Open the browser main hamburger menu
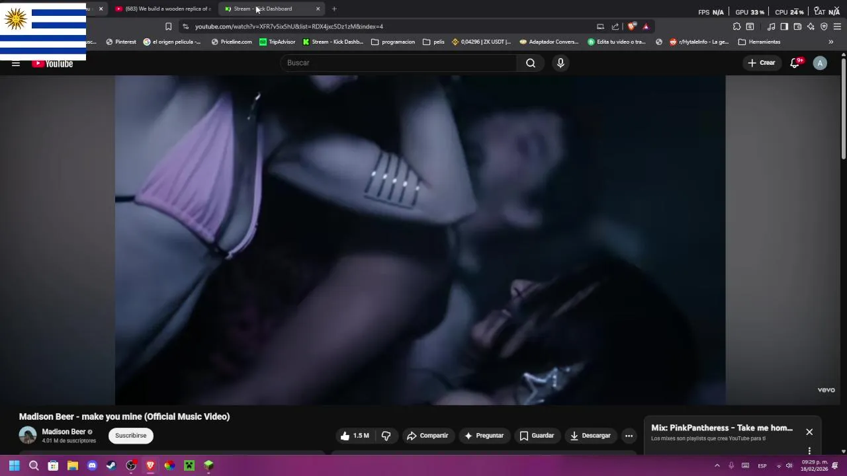The image size is (847, 476). pos(838,26)
